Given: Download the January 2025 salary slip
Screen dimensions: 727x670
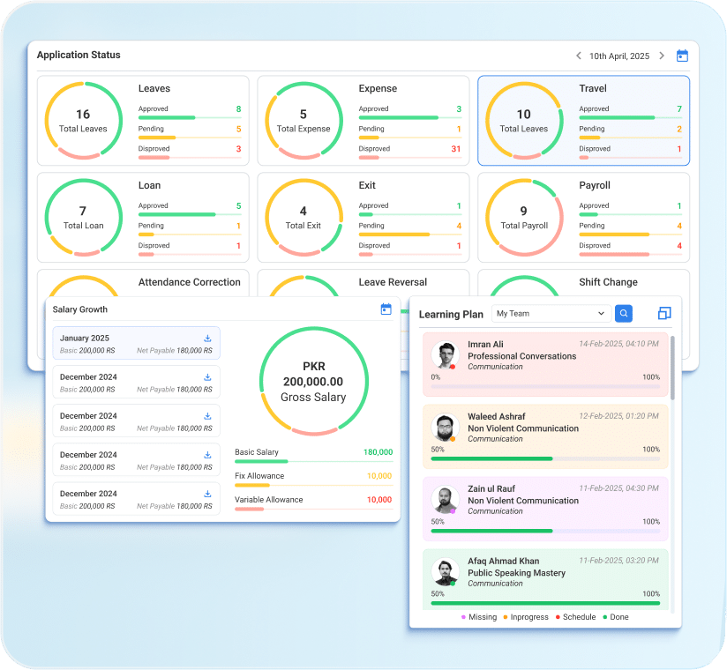Looking at the screenshot, I should pyautogui.click(x=207, y=339).
